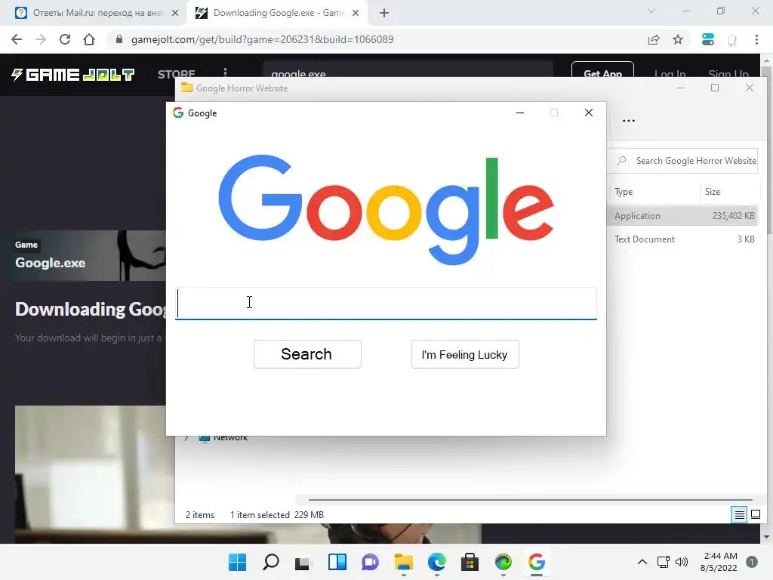
Task: Open Chat app on taskbar
Action: [x=370, y=562]
